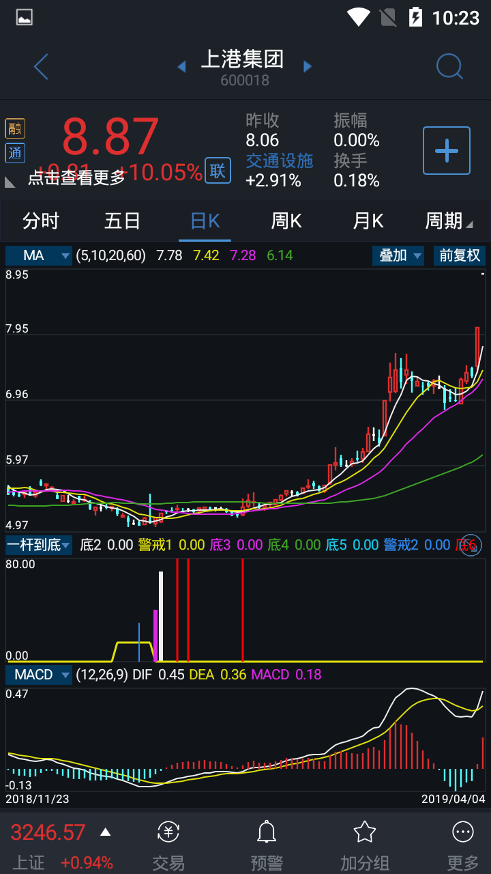Open the 交通设施 sector link
491x874 pixels.
point(280,160)
